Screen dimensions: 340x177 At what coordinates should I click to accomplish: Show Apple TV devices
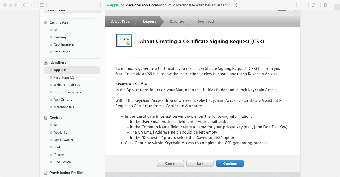coord(61,133)
